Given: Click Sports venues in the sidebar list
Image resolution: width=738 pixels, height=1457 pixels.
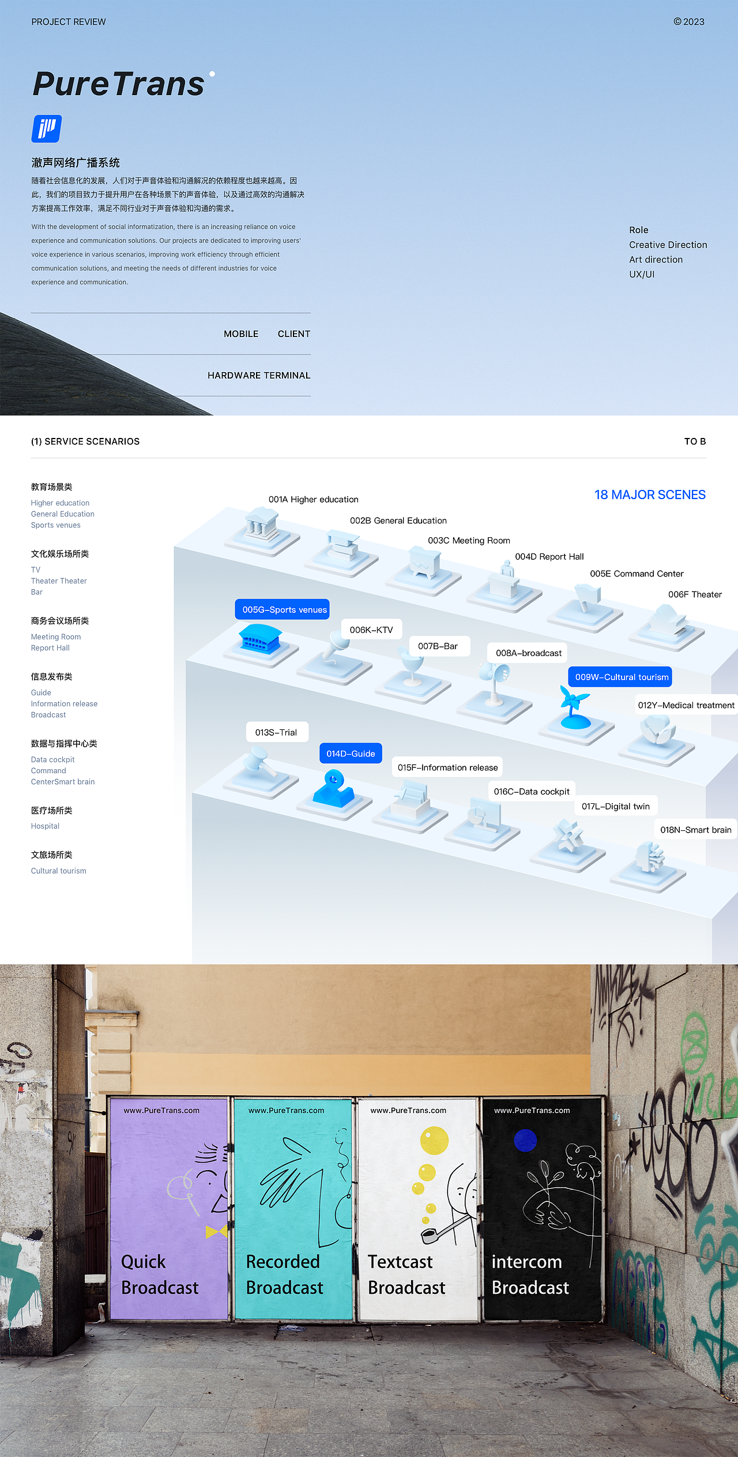Looking at the screenshot, I should click(56, 525).
